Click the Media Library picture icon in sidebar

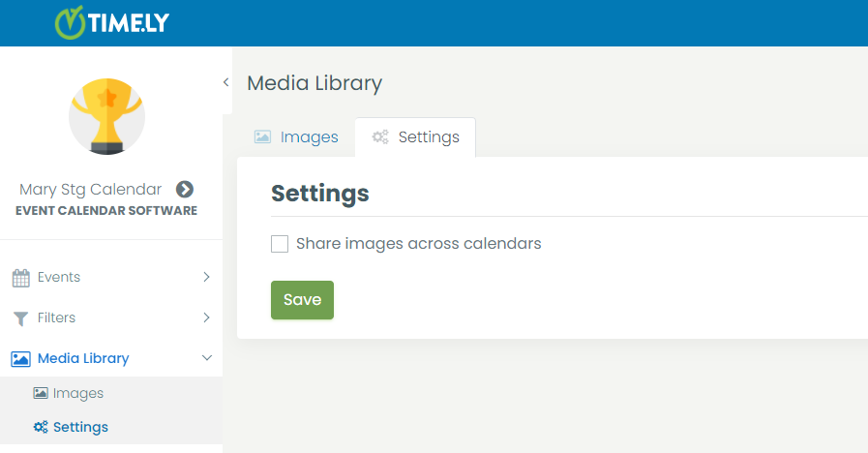coord(20,359)
